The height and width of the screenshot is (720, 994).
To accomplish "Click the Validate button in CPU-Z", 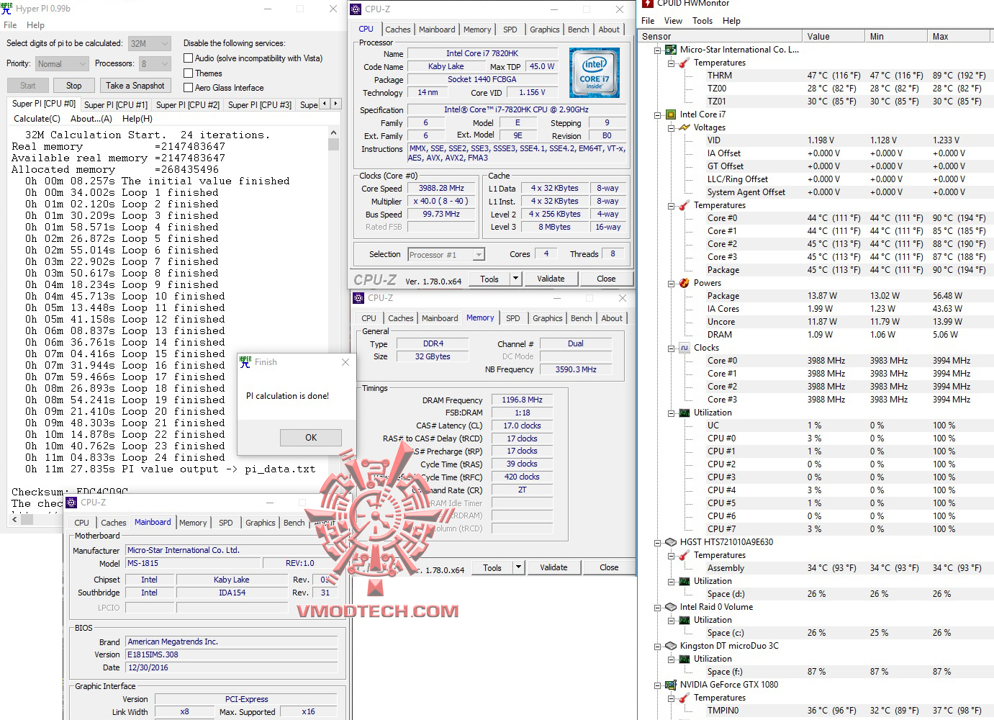I will [551, 279].
